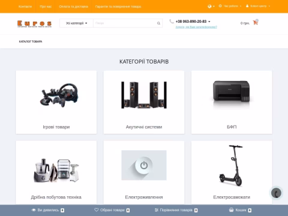The width and height of the screenshot is (288, 216).
Task: Click 'Обрані товари' in the bottom bar
Action: 112,210
